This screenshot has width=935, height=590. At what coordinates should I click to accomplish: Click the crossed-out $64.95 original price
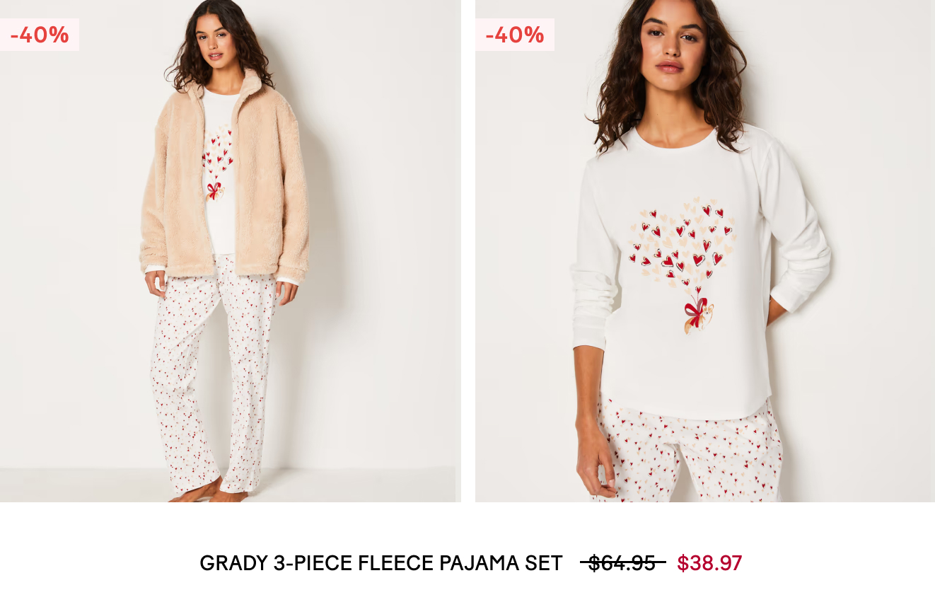622,563
